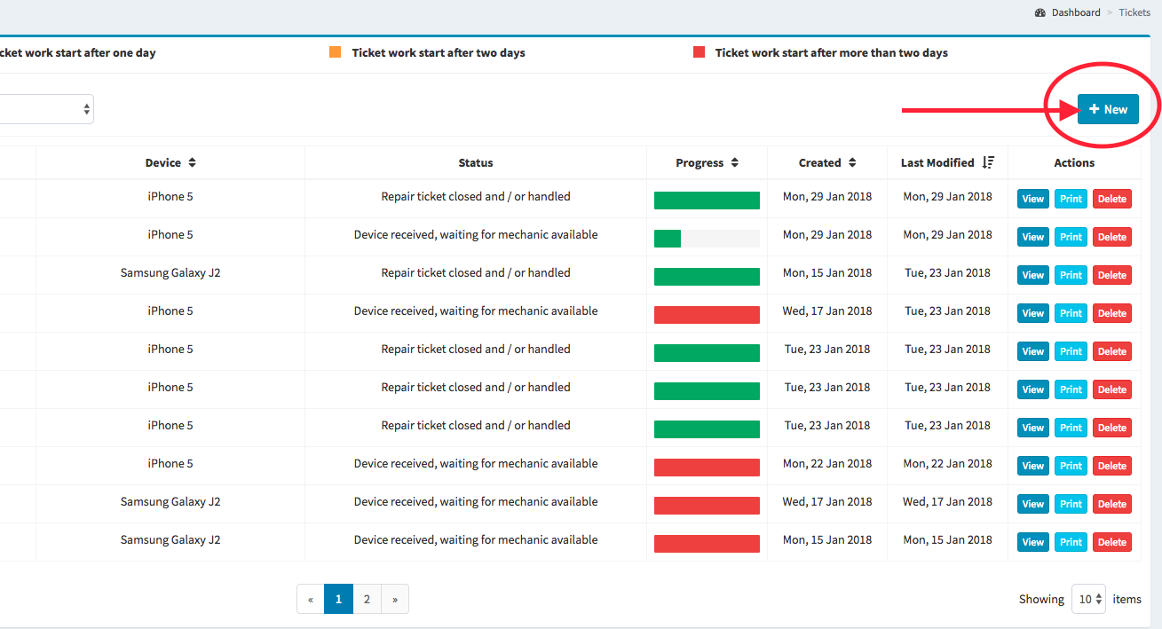The image size is (1162, 629).
Task: Open the Dashboard breadcrumb link
Action: click(1076, 12)
